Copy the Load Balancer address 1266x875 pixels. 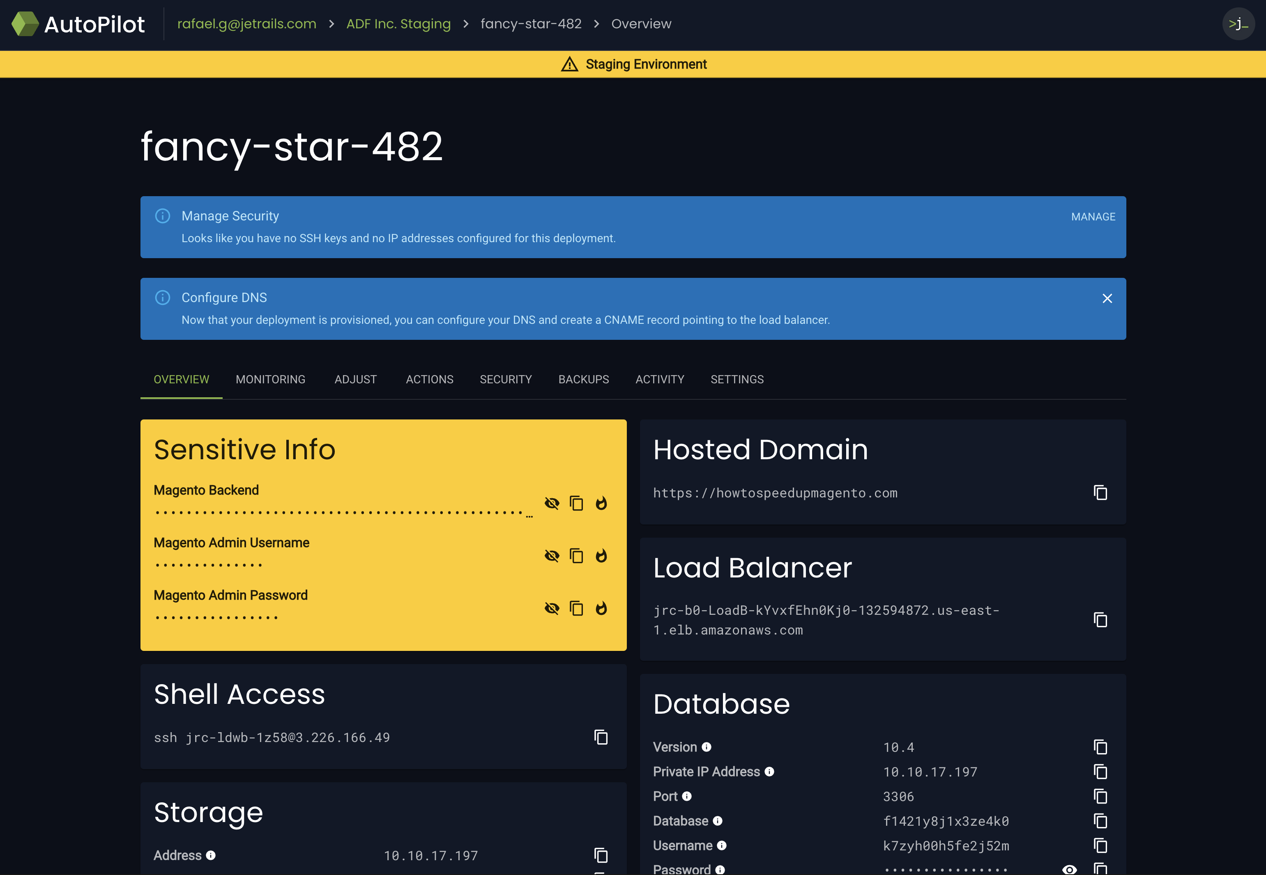(x=1100, y=620)
